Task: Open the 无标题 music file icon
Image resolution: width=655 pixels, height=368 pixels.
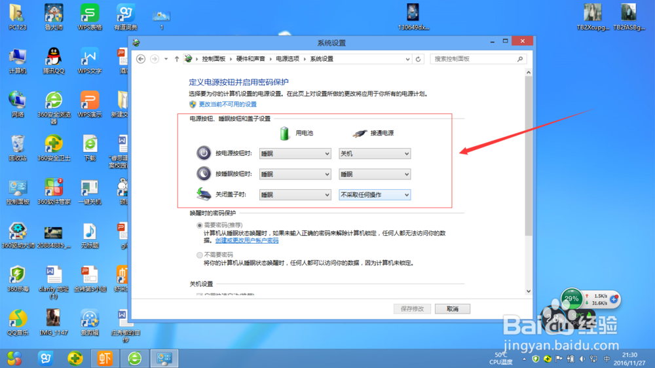Action: pos(89,236)
